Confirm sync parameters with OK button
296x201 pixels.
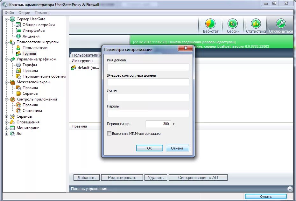point(149,148)
